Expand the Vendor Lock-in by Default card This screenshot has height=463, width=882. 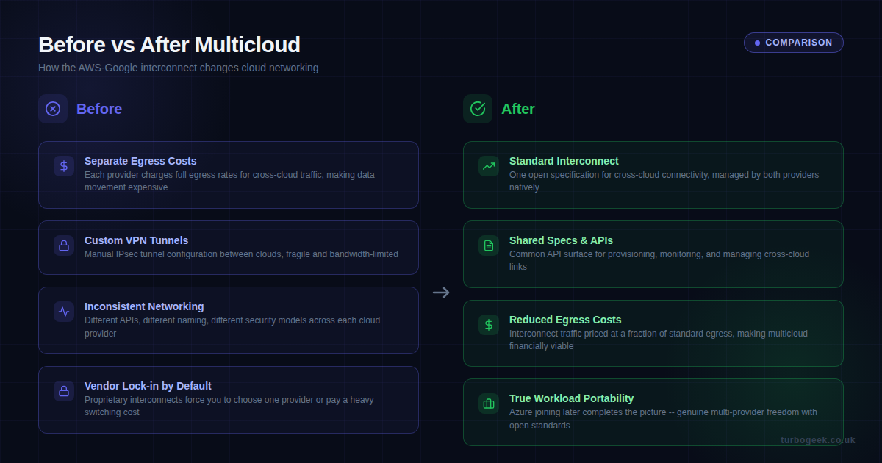(x=229, y=399)
